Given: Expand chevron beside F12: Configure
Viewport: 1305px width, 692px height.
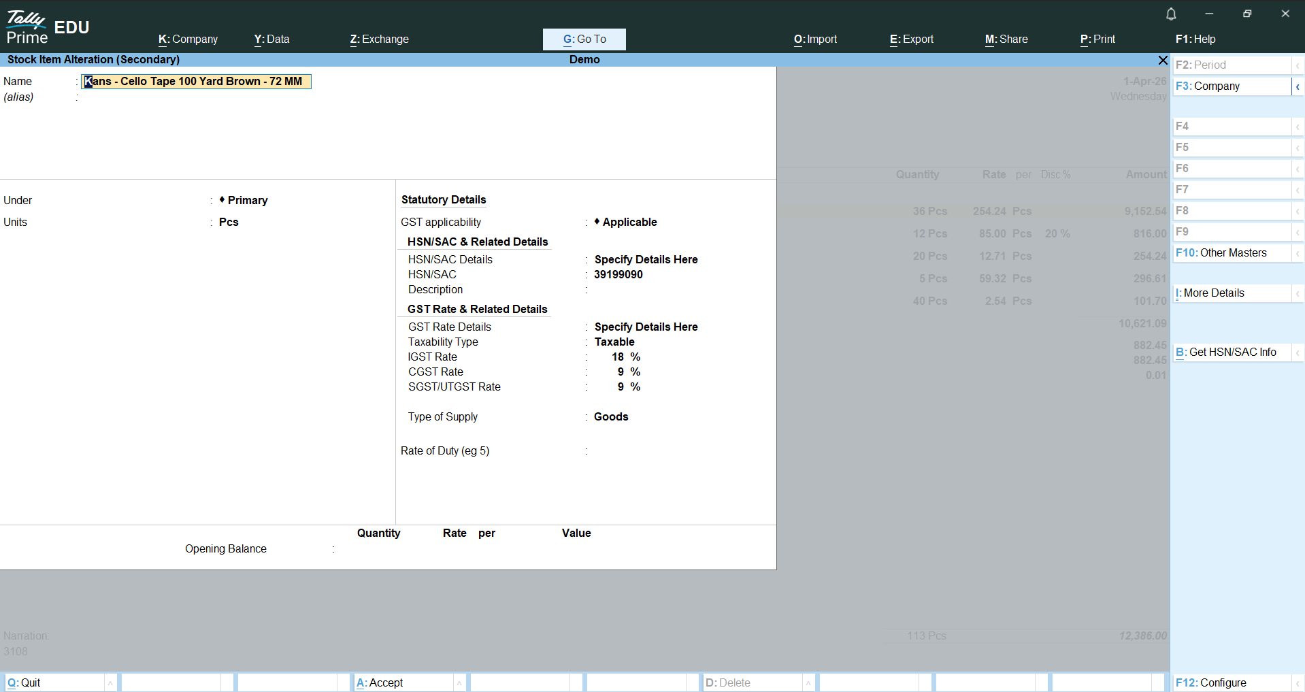Looking at the screenshot, I should pyautogui.click(x=1298, y=682).
